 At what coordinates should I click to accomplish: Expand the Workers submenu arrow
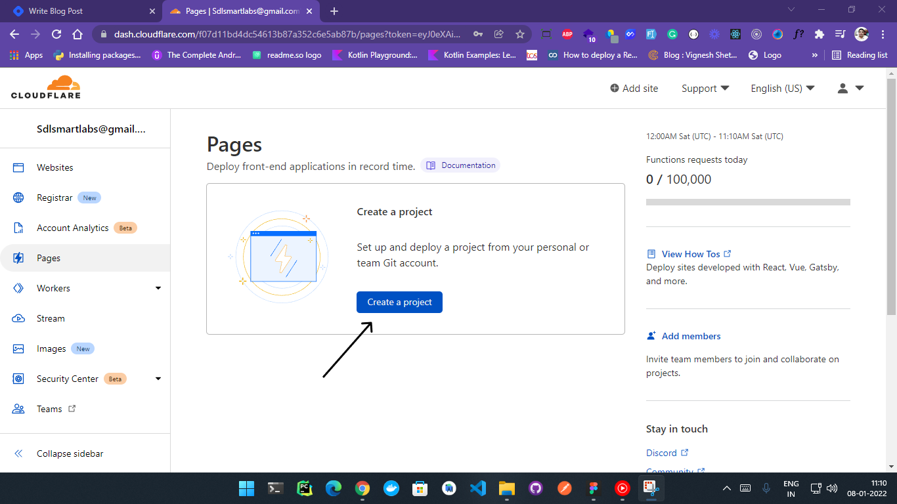(158, 288)
